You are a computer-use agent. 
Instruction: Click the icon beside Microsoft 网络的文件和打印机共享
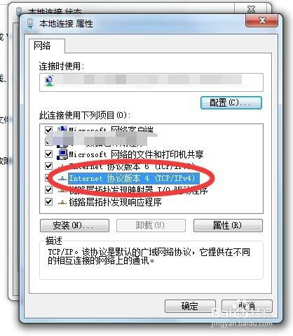point(62,154)
